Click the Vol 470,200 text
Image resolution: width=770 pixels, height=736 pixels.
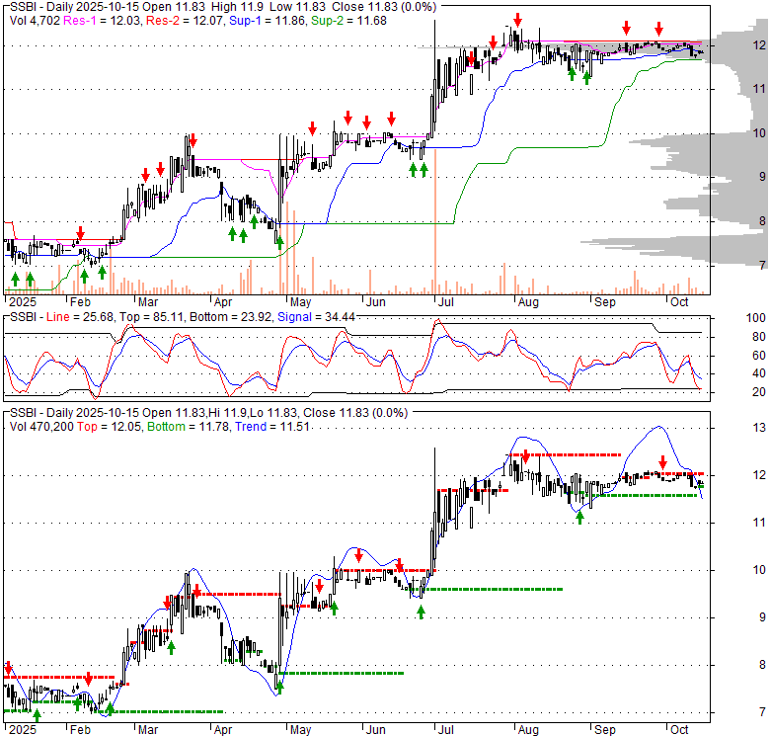point(41,427)
